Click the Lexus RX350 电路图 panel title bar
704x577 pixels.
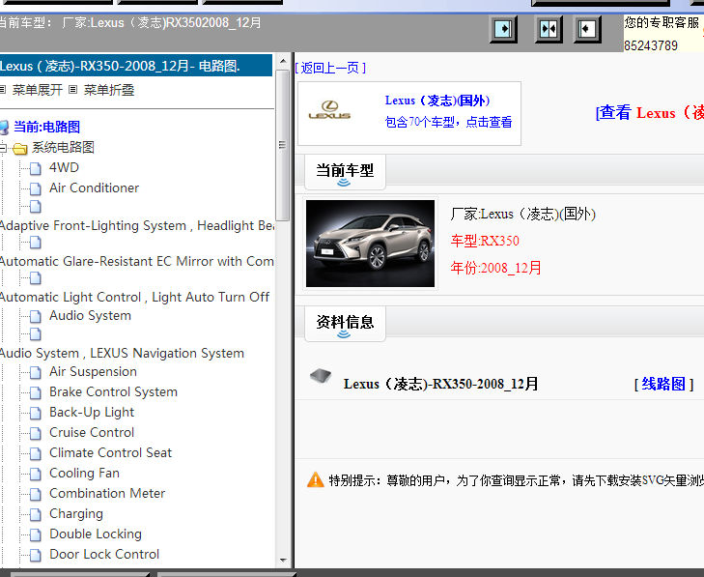136,66
